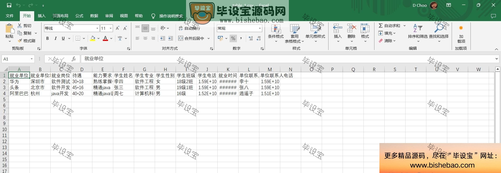This screenshot has height=173, width=501.
Task: Click the decrease indent icon
Action: point(163,38)
